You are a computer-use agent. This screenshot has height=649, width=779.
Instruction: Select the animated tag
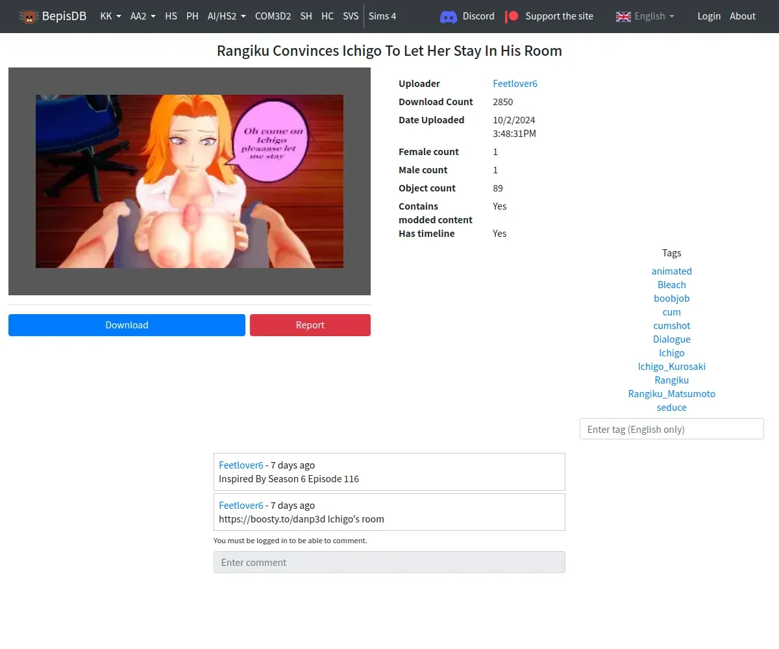[672, 271]
